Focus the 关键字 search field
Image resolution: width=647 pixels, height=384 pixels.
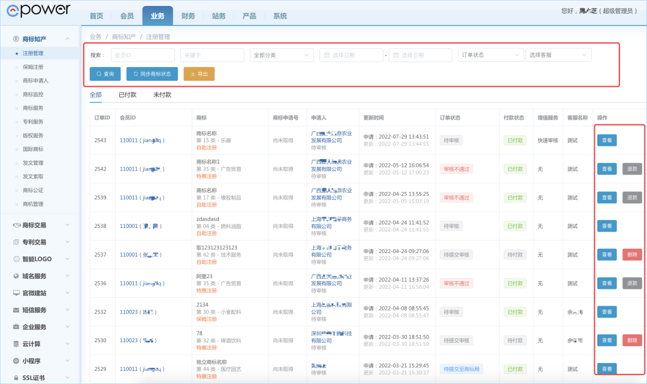212,55
